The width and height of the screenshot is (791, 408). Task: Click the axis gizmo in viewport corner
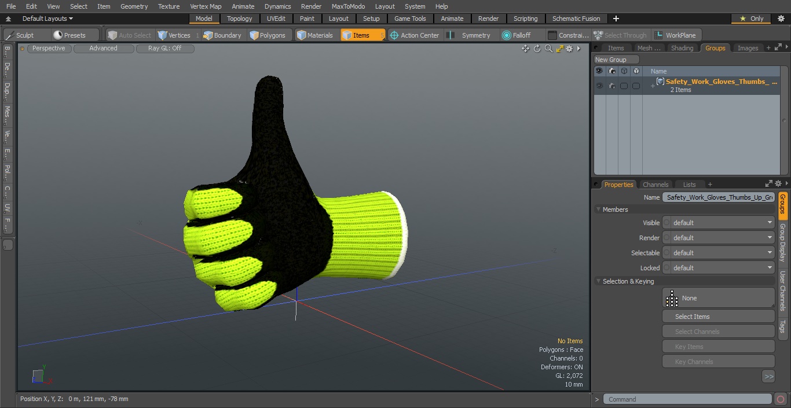(x=41, y=376)
